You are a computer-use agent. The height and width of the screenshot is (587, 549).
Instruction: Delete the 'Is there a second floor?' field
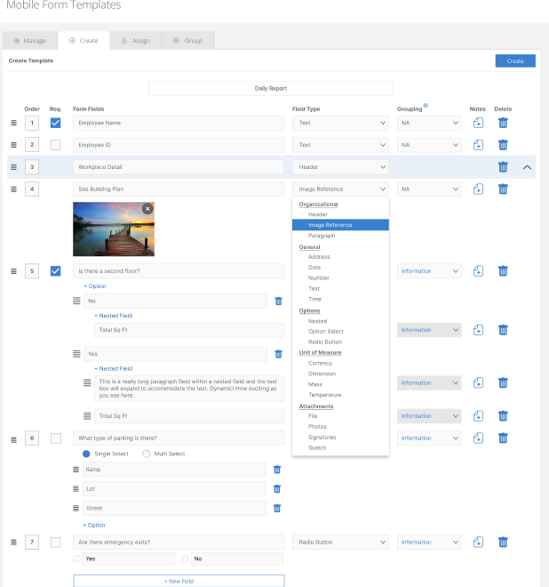503,270
